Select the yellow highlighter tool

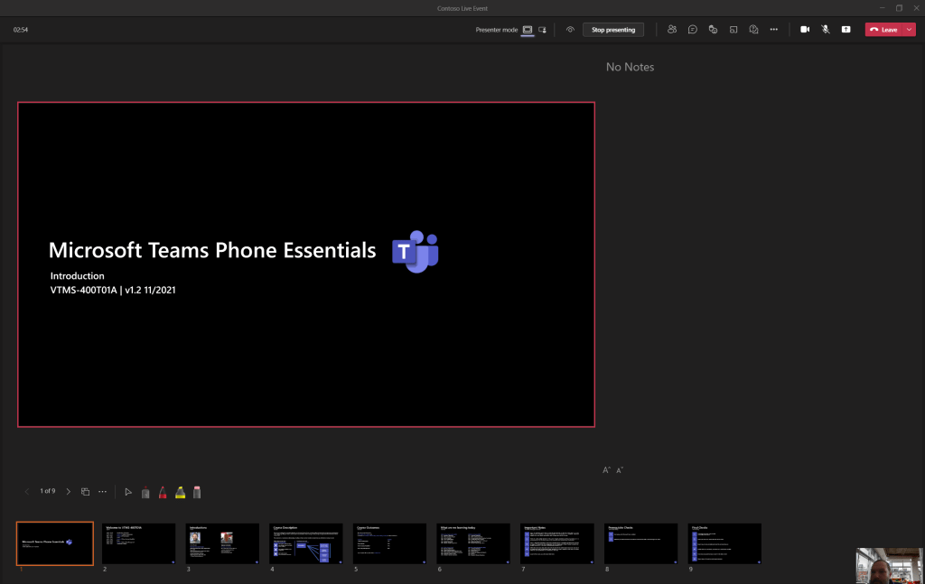[180, 492]
